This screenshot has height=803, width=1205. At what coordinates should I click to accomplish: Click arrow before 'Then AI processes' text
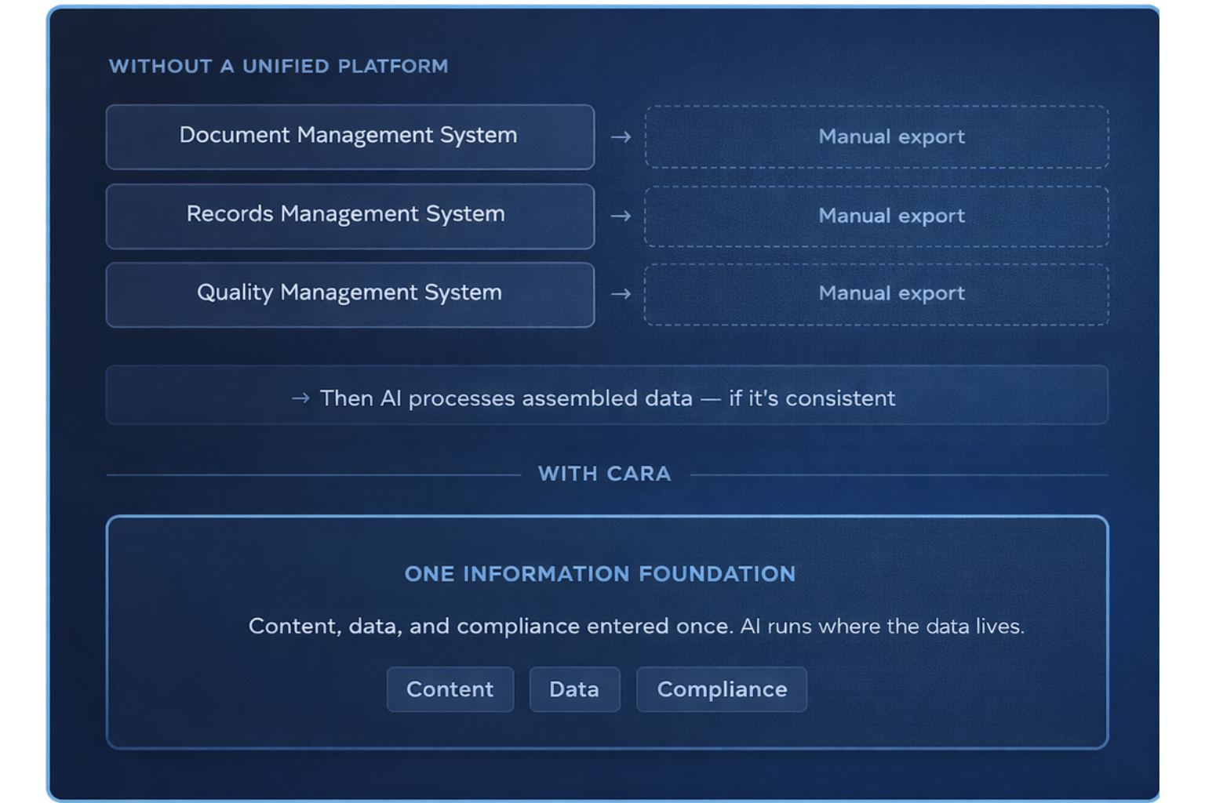300,398
